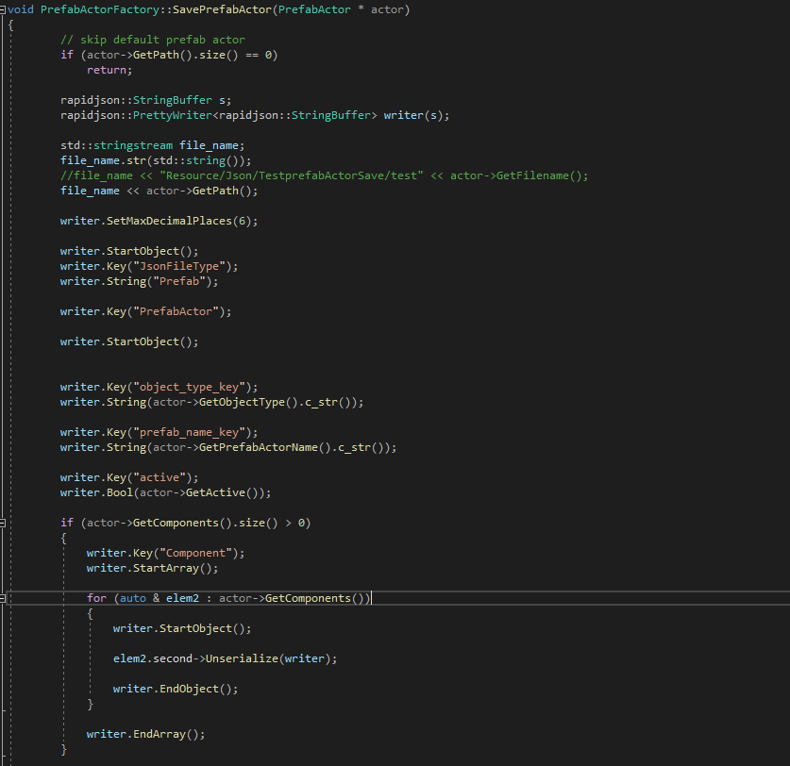790x766 pixels.
Task: Click 'writer.EndArray();' line
Action: pos(145,734)
